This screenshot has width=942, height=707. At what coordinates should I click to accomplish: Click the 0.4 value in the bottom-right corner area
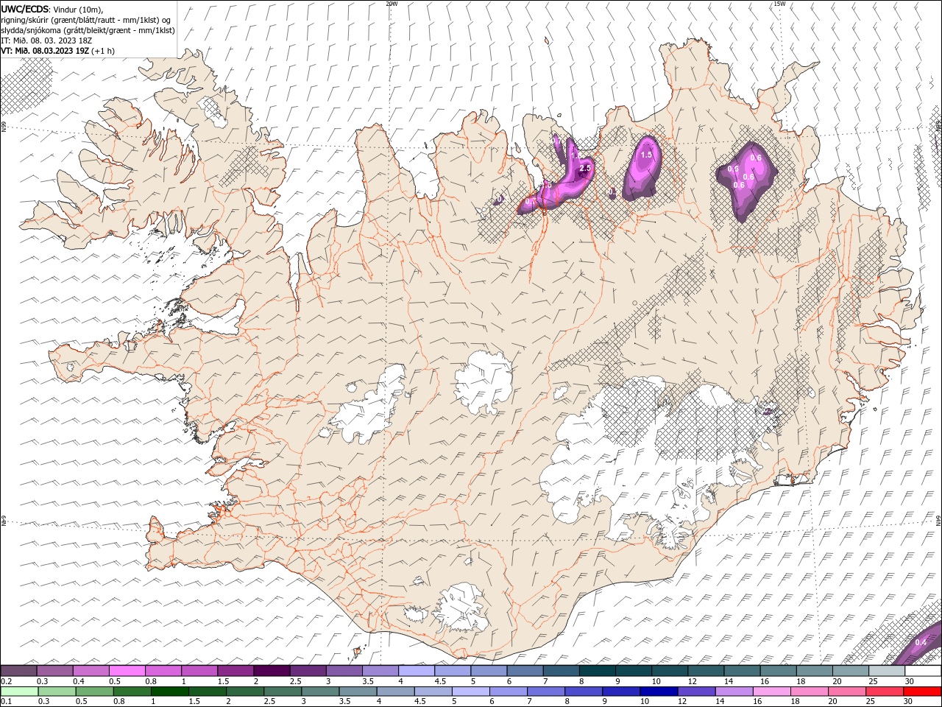(921, 642)
